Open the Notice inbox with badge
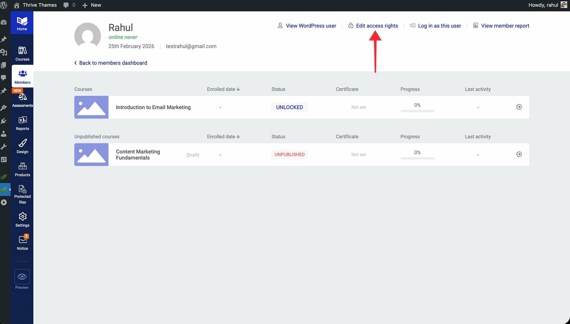The height and width of the screenshot is (324, 570). click(x=22, y=243)
